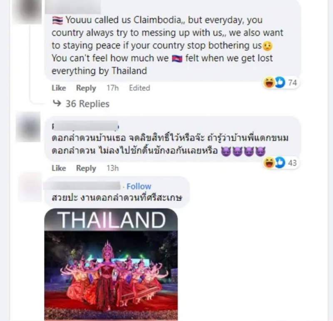Reply to the comment posted 13h ago

(86, 168)
